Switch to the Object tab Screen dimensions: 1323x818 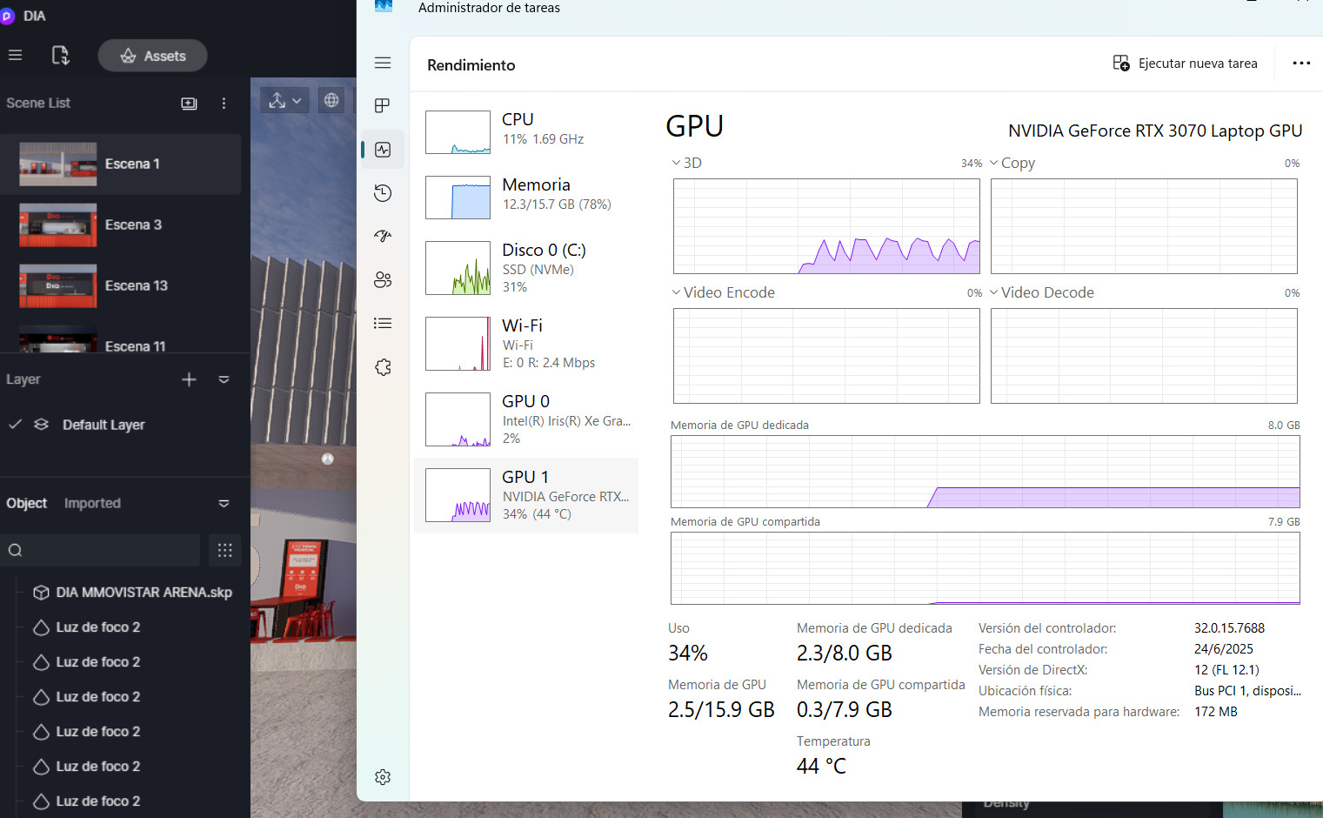[27, 503]
